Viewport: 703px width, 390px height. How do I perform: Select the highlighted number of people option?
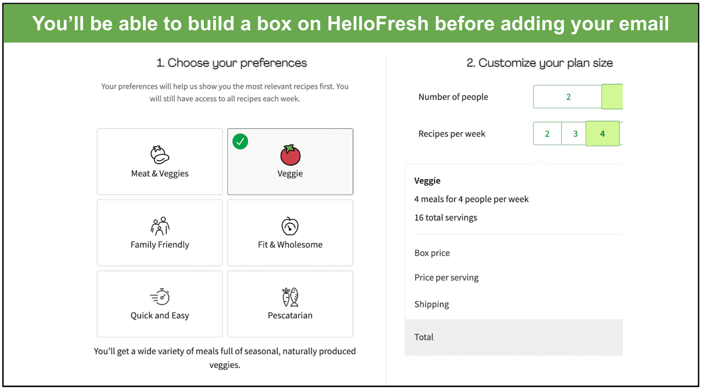click(612, 97)
